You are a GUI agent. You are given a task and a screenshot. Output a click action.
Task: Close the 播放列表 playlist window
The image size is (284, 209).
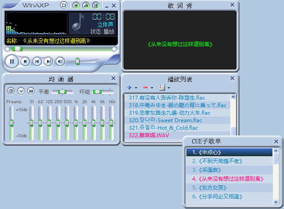232,78
